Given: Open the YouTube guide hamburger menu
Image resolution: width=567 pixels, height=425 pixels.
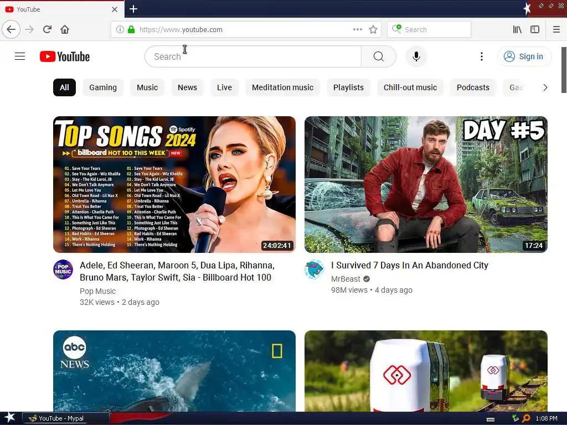Looking at the screenshot, I should [x=20, y=56].
